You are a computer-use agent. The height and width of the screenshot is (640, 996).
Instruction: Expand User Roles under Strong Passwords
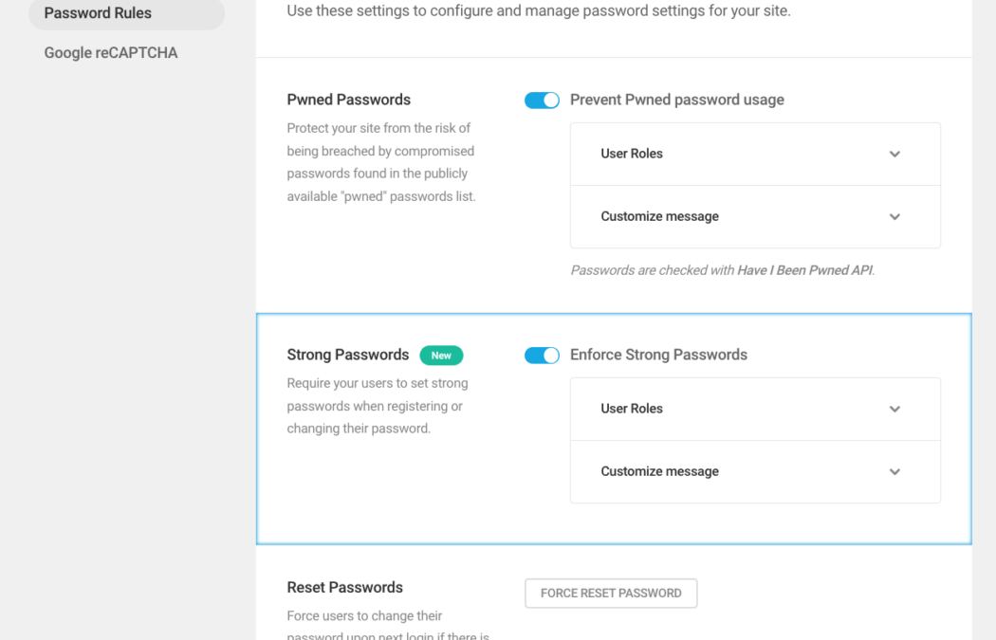[x=754, y=409]
